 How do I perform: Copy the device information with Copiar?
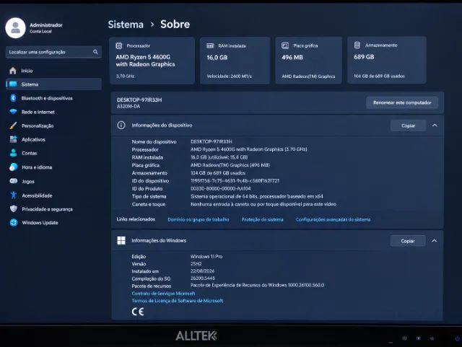(x=408, y=126)
